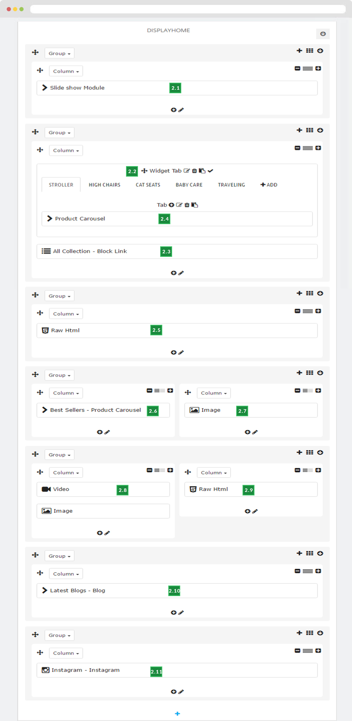Image resolution: width=352 pixels, height=721 pixels.
Task: Click the grid columns icon in the first Group header
Action: pyautogui.click(x=309, y=51)
